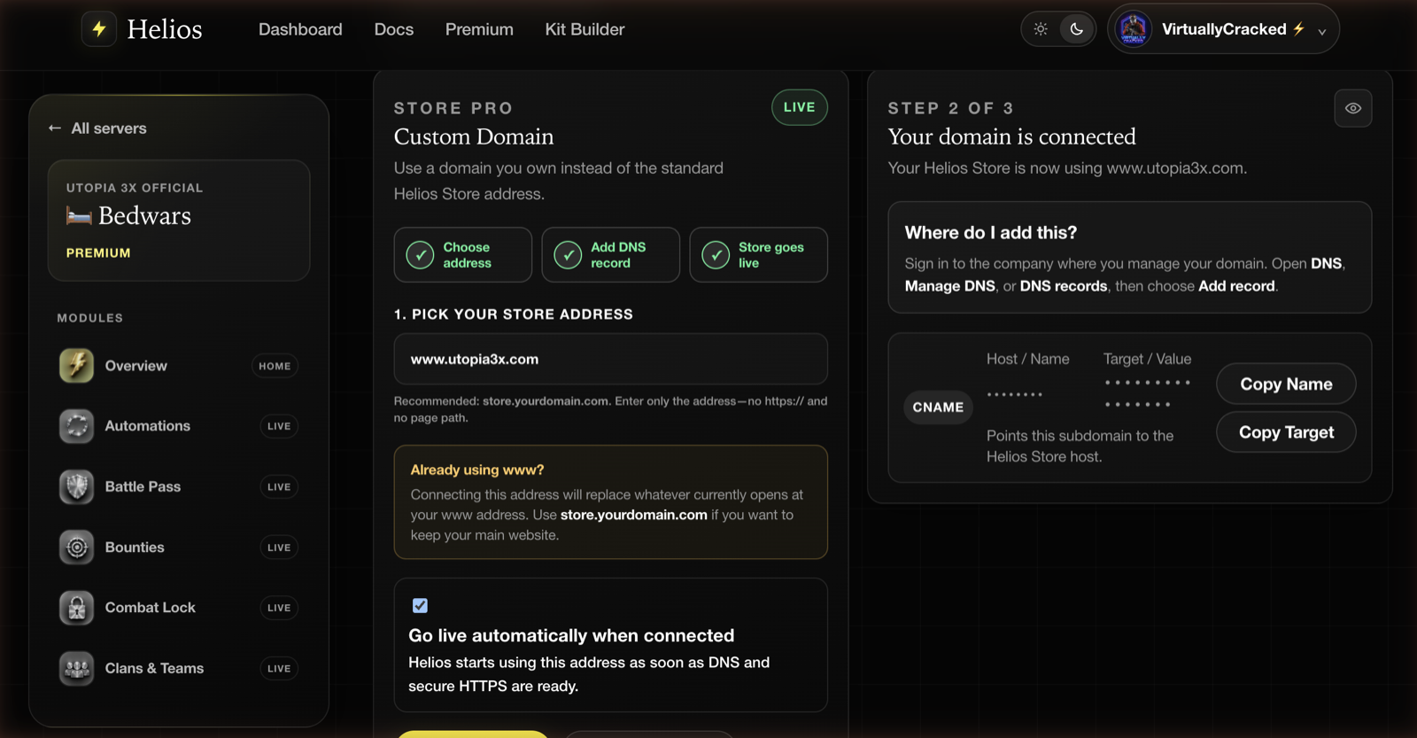The height and width of the screenshot is (738, 1417).
Task: Click the Bounties target icon
Action: point(76,548)
